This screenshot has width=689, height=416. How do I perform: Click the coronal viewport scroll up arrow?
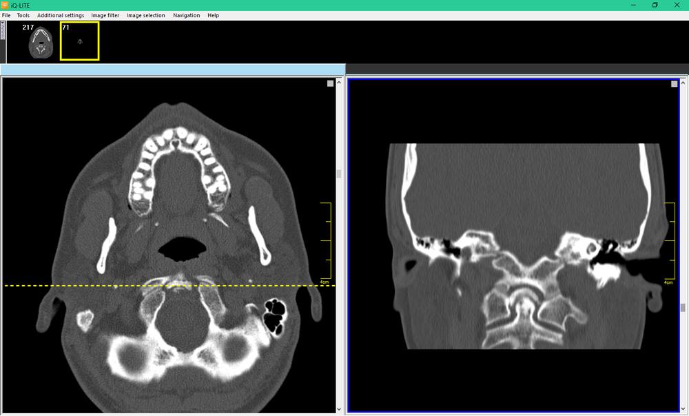click(683, 81)
